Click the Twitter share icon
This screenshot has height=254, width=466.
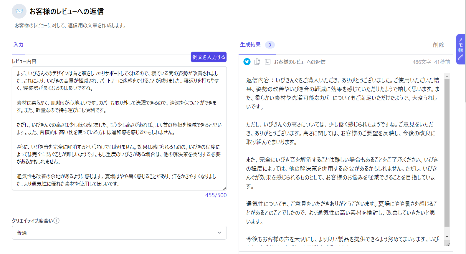(x=247, y=62)
